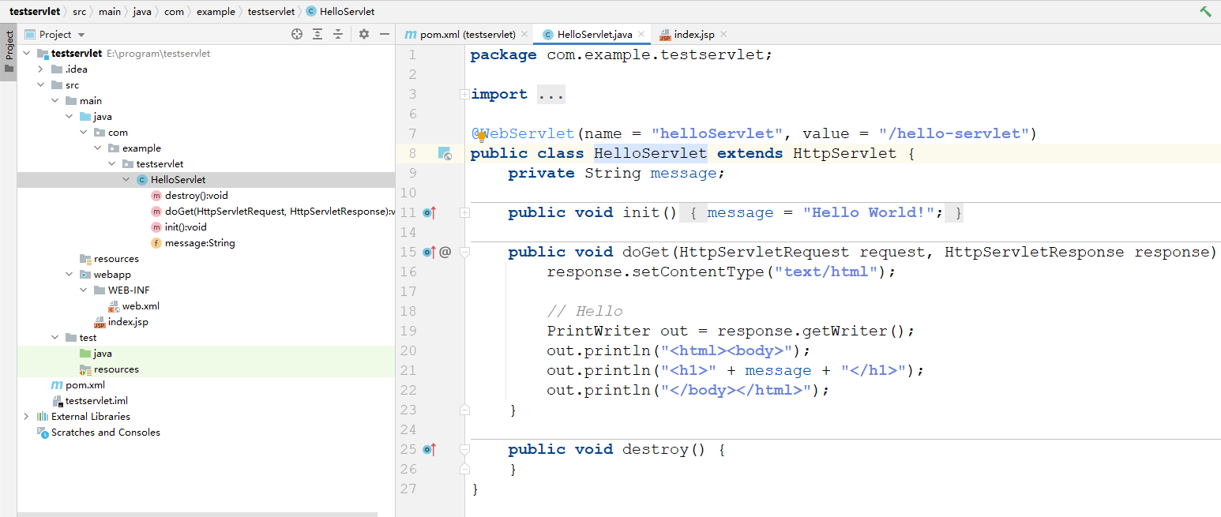Click src in breadcrumb path
This screenshot has width=1221, height=517.
(79, 12)
